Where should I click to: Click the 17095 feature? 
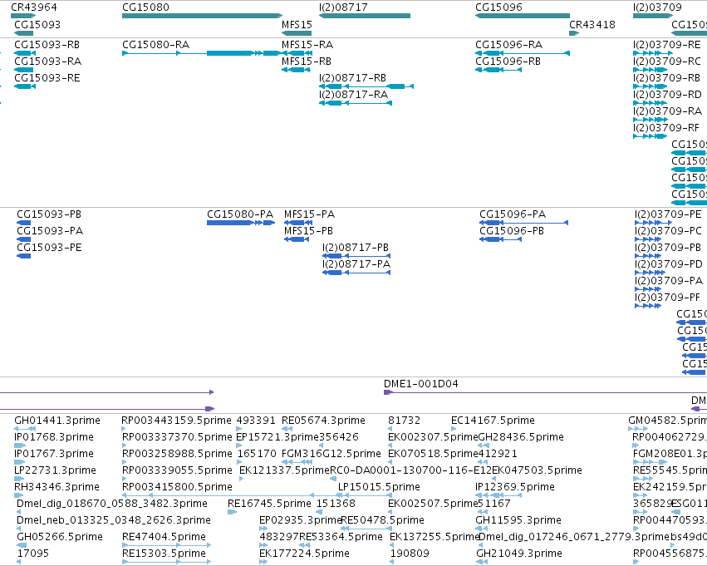point(18,562)
